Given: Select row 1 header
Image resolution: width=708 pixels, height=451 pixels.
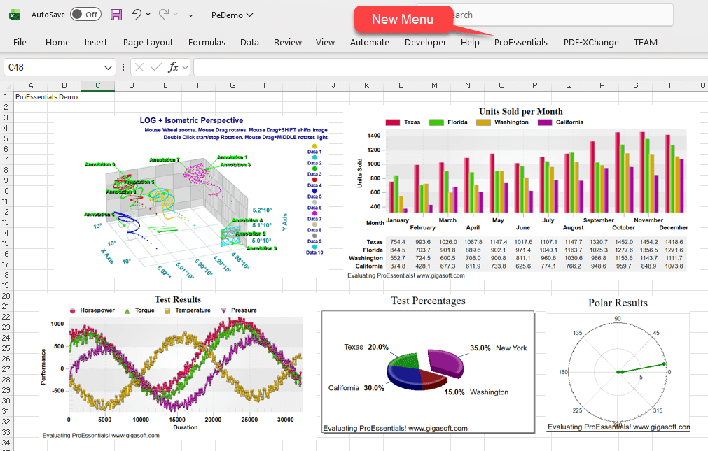Looking at the screenshot, I should tap(6, 96).
